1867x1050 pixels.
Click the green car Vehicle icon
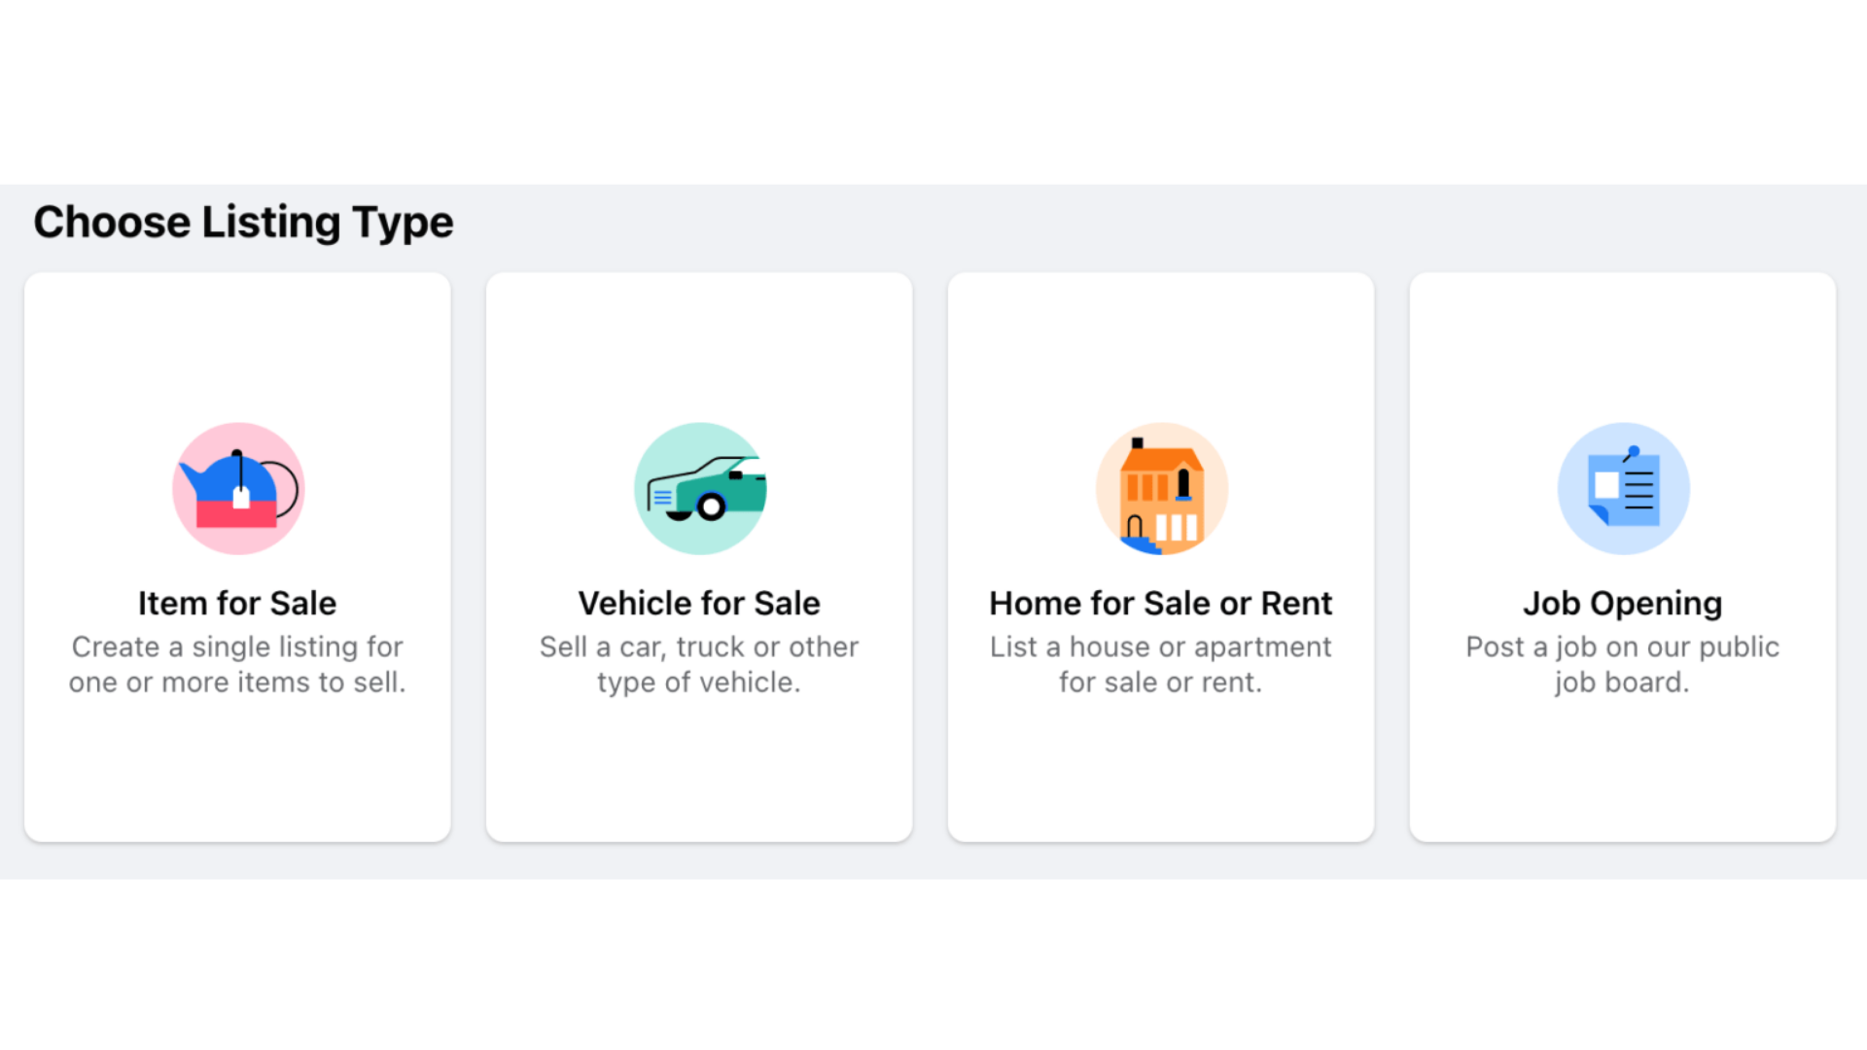point(700,488)
